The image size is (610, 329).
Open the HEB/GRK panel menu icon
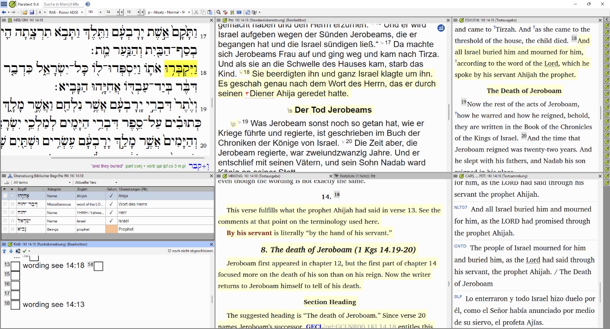4,20
